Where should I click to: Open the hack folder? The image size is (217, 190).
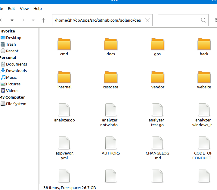pos(204,44)
